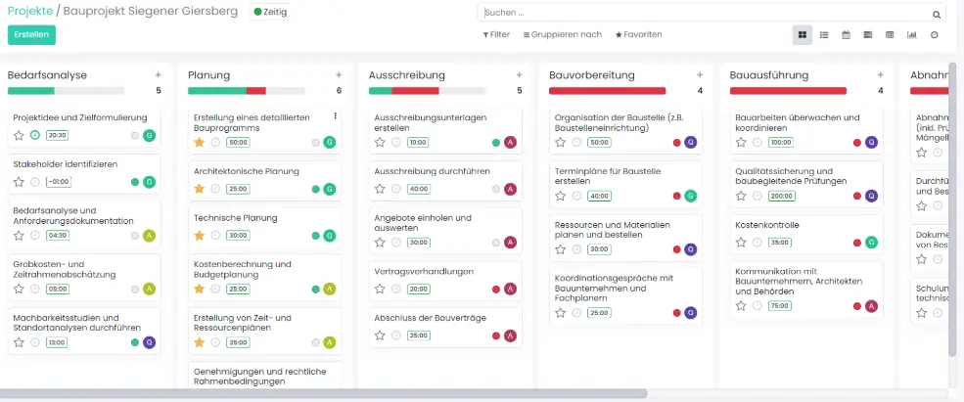Click -01:00 hours badge on Stakeholder card
Image resolution: width=964 pixels, height=402 pixels.
pyautogui.click(x=57, y=182)
